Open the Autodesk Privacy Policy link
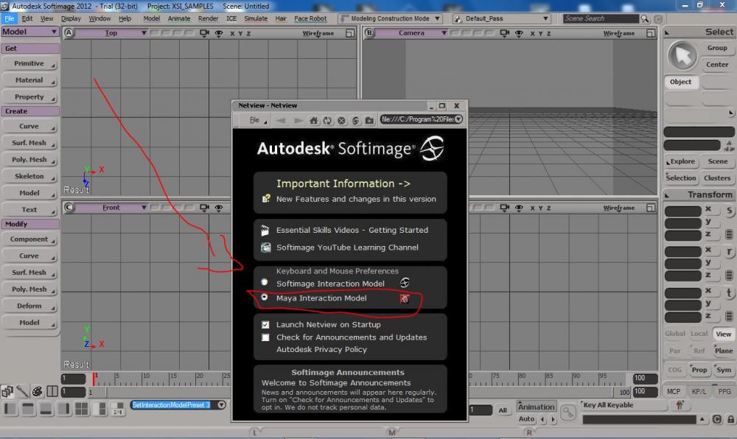The width and height of the screenshot is (737, 439). tap(321, 349)
